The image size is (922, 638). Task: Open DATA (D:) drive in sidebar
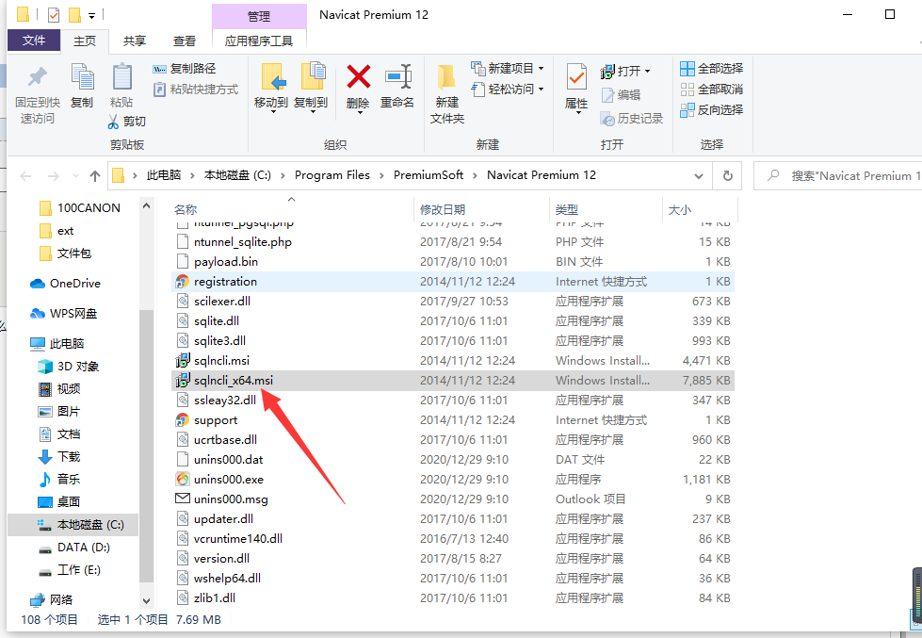click(73, 548)
